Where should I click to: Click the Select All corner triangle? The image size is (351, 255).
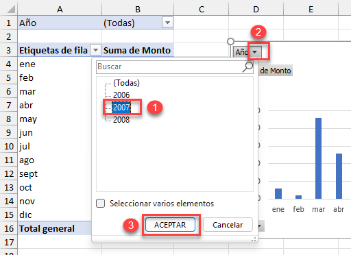pyautogui.click(x=11, y=9)
